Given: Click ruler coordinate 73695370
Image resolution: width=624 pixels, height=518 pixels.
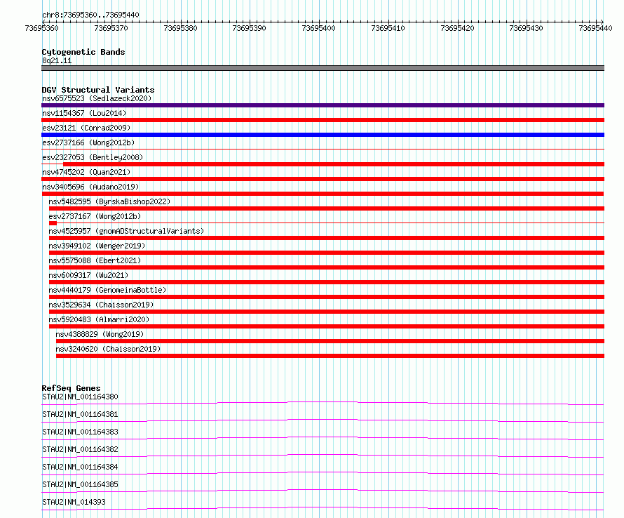Looking at the screenshot, I should tap(111, 28).
